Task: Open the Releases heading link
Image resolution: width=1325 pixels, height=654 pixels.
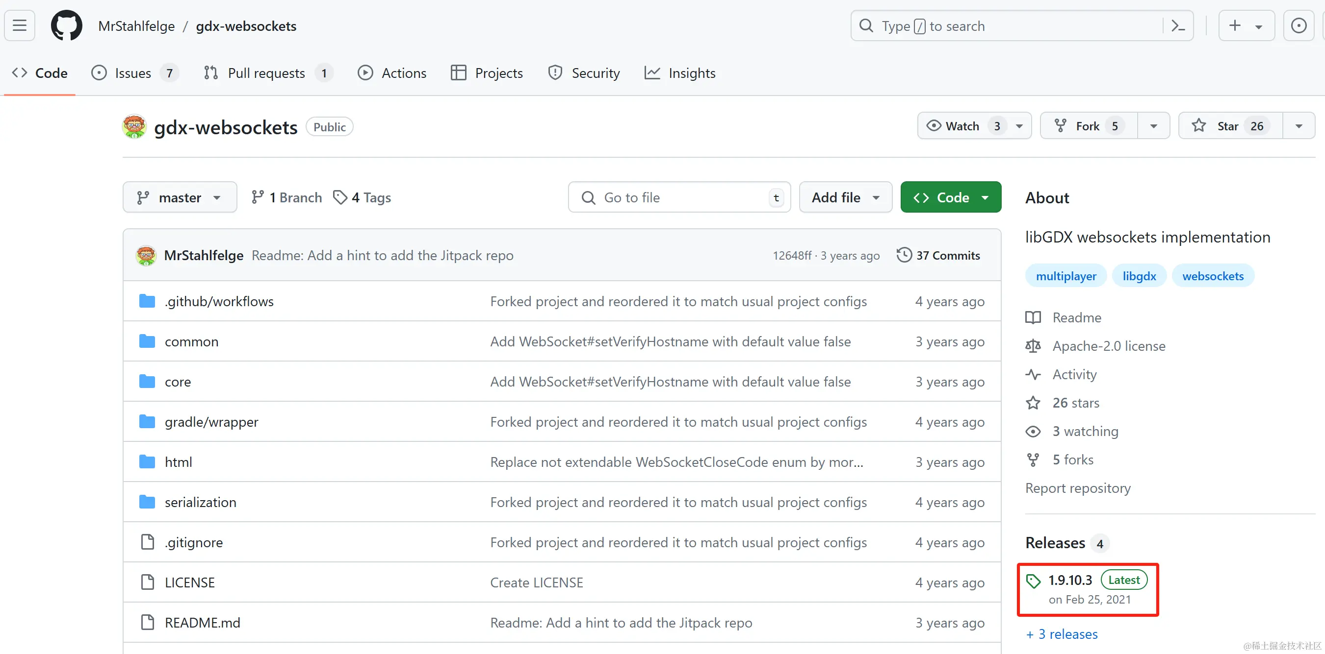Action: click(x=1056, y=542)
